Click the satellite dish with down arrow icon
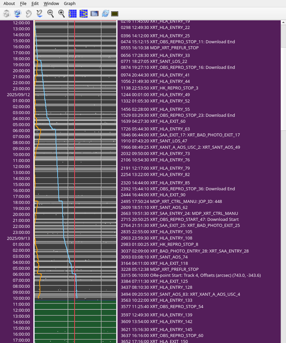286x343 pixels. point(39,14)
